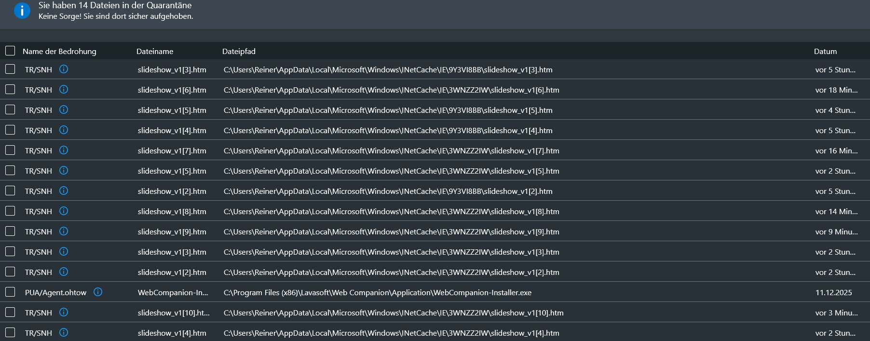Click info icon for slideshow_v1[10].htm threat
The width and height of the screenshot is (870, 341).
click(x=64, y=312)
